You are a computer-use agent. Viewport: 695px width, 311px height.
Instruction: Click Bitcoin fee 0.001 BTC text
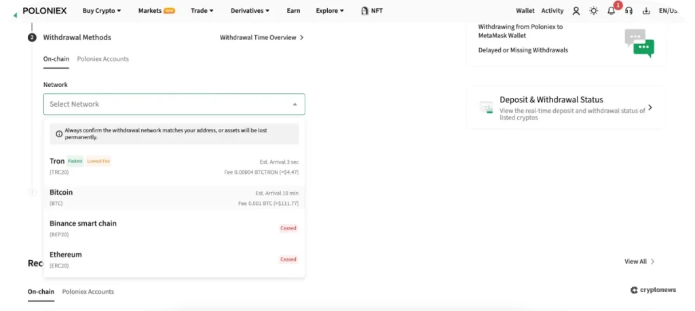coord(268,204)
